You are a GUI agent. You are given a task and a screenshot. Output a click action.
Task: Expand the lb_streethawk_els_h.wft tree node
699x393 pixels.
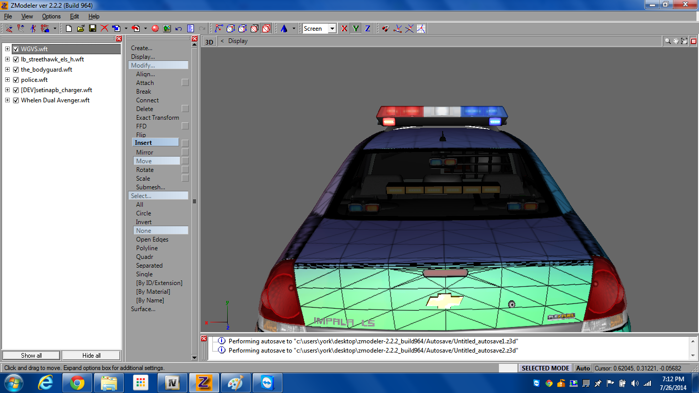[7, 59]
